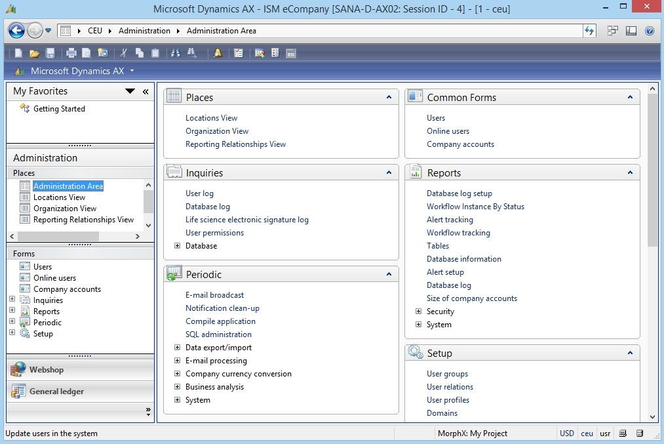Image resolution: width=664 pixels, height=444 pixels.
Task: Click the Webshop module globe icon
Action: [18, 369]
